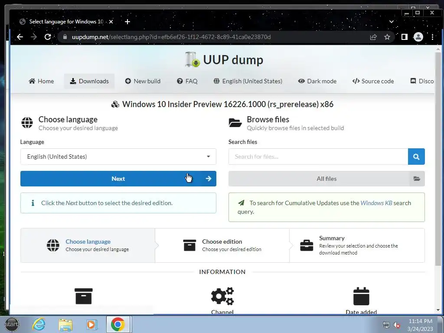Open the Source code link
The image size is (444, 333).
[373, 81]
